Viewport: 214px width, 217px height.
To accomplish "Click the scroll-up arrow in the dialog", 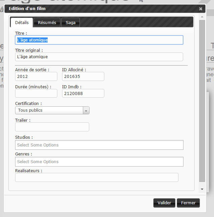I will (x=202, y=16).
